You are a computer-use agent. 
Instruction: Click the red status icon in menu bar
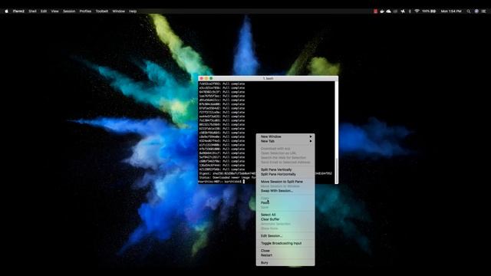click(375, 11)
